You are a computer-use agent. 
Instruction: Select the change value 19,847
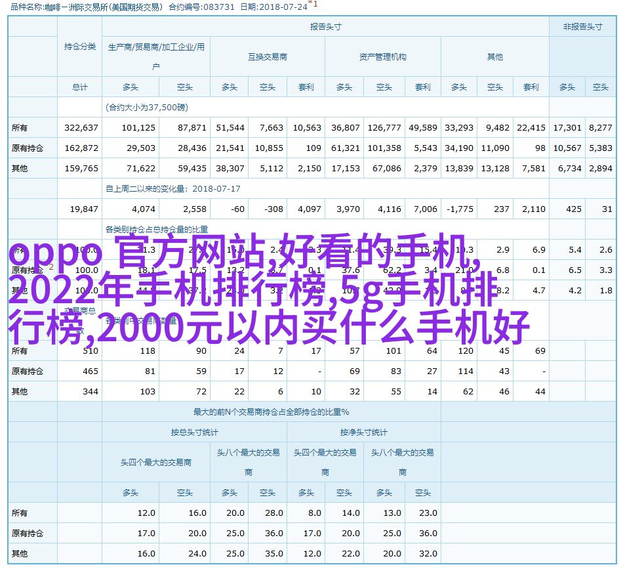pyautogui.click(x=84, y=209)
